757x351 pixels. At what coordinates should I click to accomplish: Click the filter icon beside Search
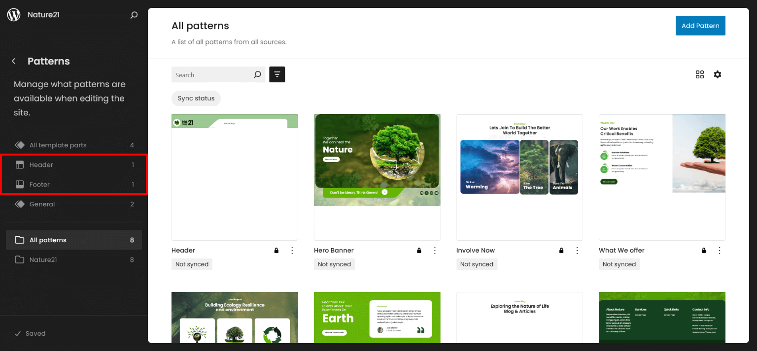(x=277, y=75)
